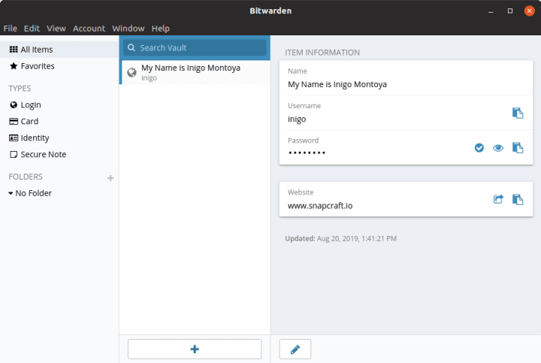This screenshot has height=363, width=541.
Task: Collapse the No Folder tree arrow
Action: click(11, 193)
